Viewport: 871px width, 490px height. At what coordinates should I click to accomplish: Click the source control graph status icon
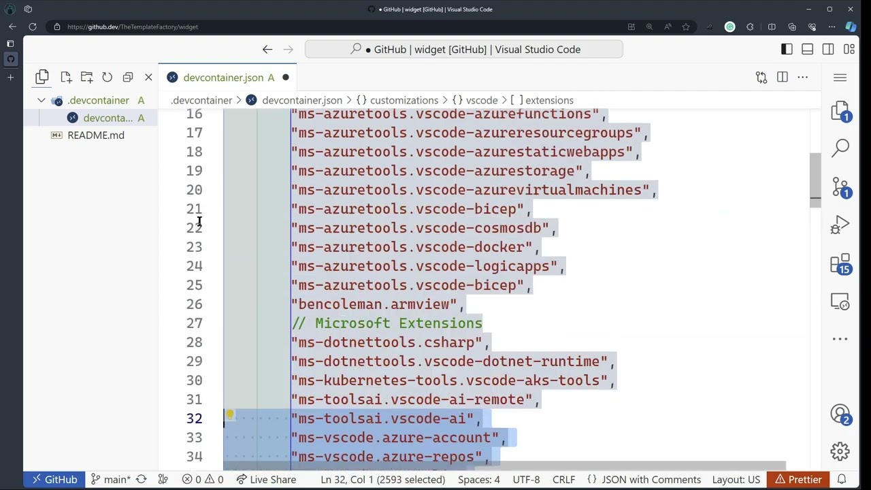(x=163, y=479)
